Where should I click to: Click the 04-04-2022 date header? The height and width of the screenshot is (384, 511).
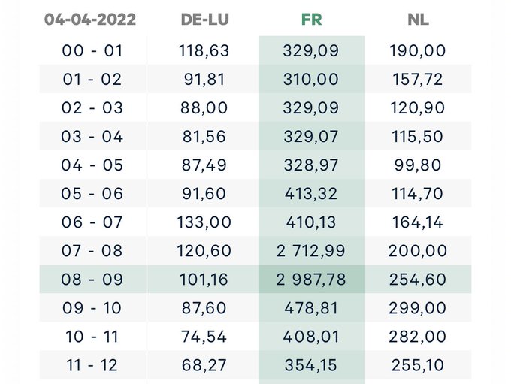point(90,20)
